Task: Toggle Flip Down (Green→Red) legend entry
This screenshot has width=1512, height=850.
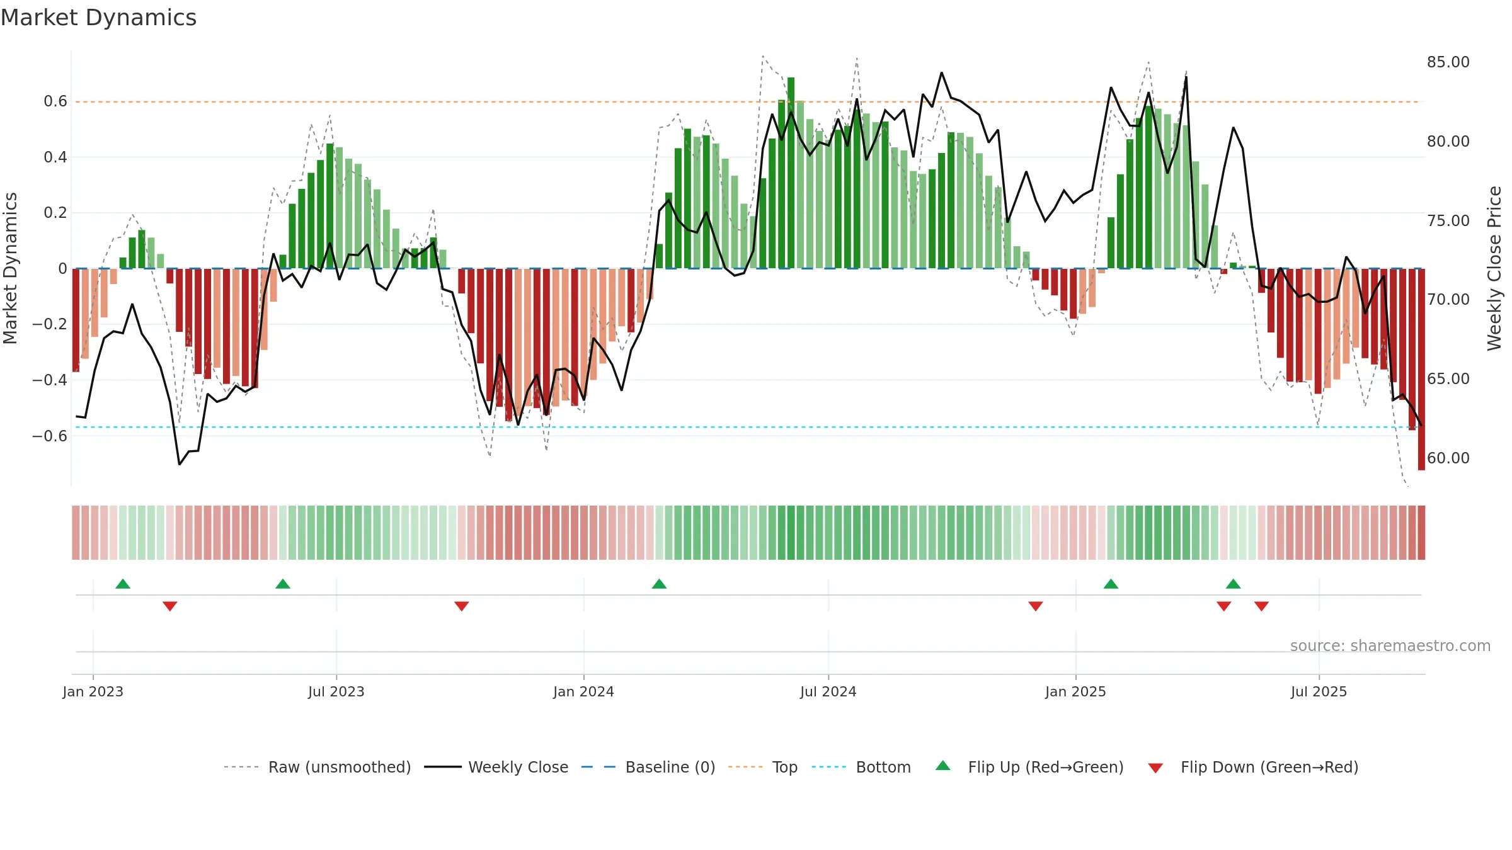Action: (1253, 767)
